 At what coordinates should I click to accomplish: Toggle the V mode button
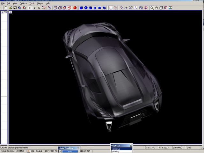point(35,8)
